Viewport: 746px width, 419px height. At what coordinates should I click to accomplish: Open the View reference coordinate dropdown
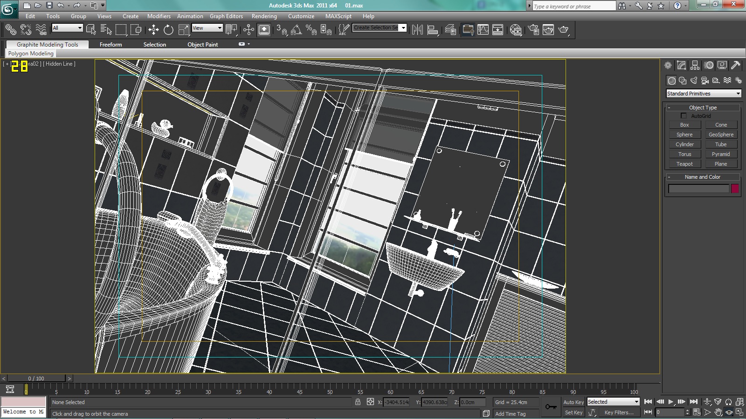(207, 28)
